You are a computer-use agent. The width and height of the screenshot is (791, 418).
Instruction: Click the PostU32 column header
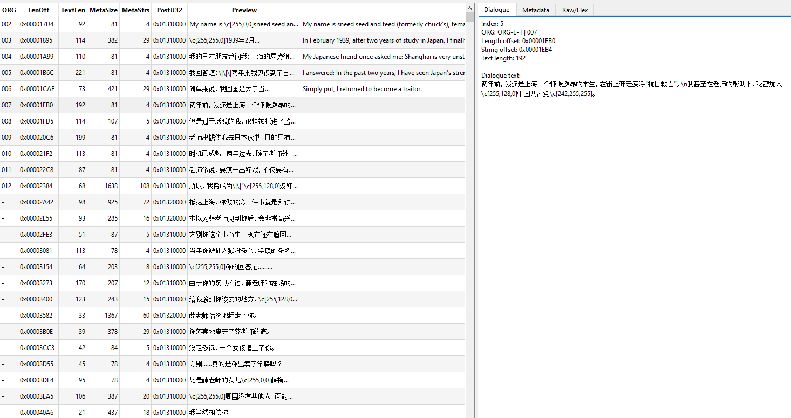click(x=169, y=10)
